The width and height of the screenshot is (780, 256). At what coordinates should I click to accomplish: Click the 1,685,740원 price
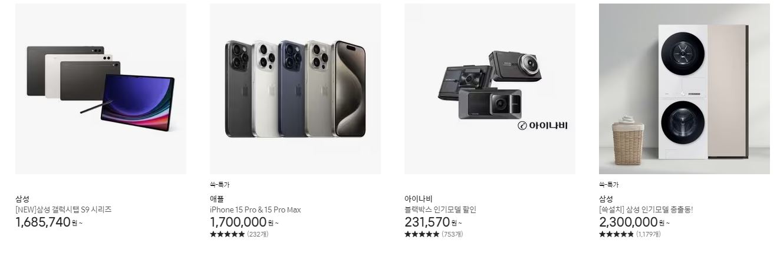[x=49, y=222]
